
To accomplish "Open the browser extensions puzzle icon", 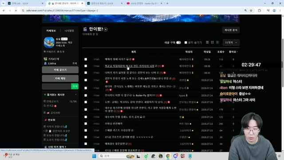I will (259, 11).
